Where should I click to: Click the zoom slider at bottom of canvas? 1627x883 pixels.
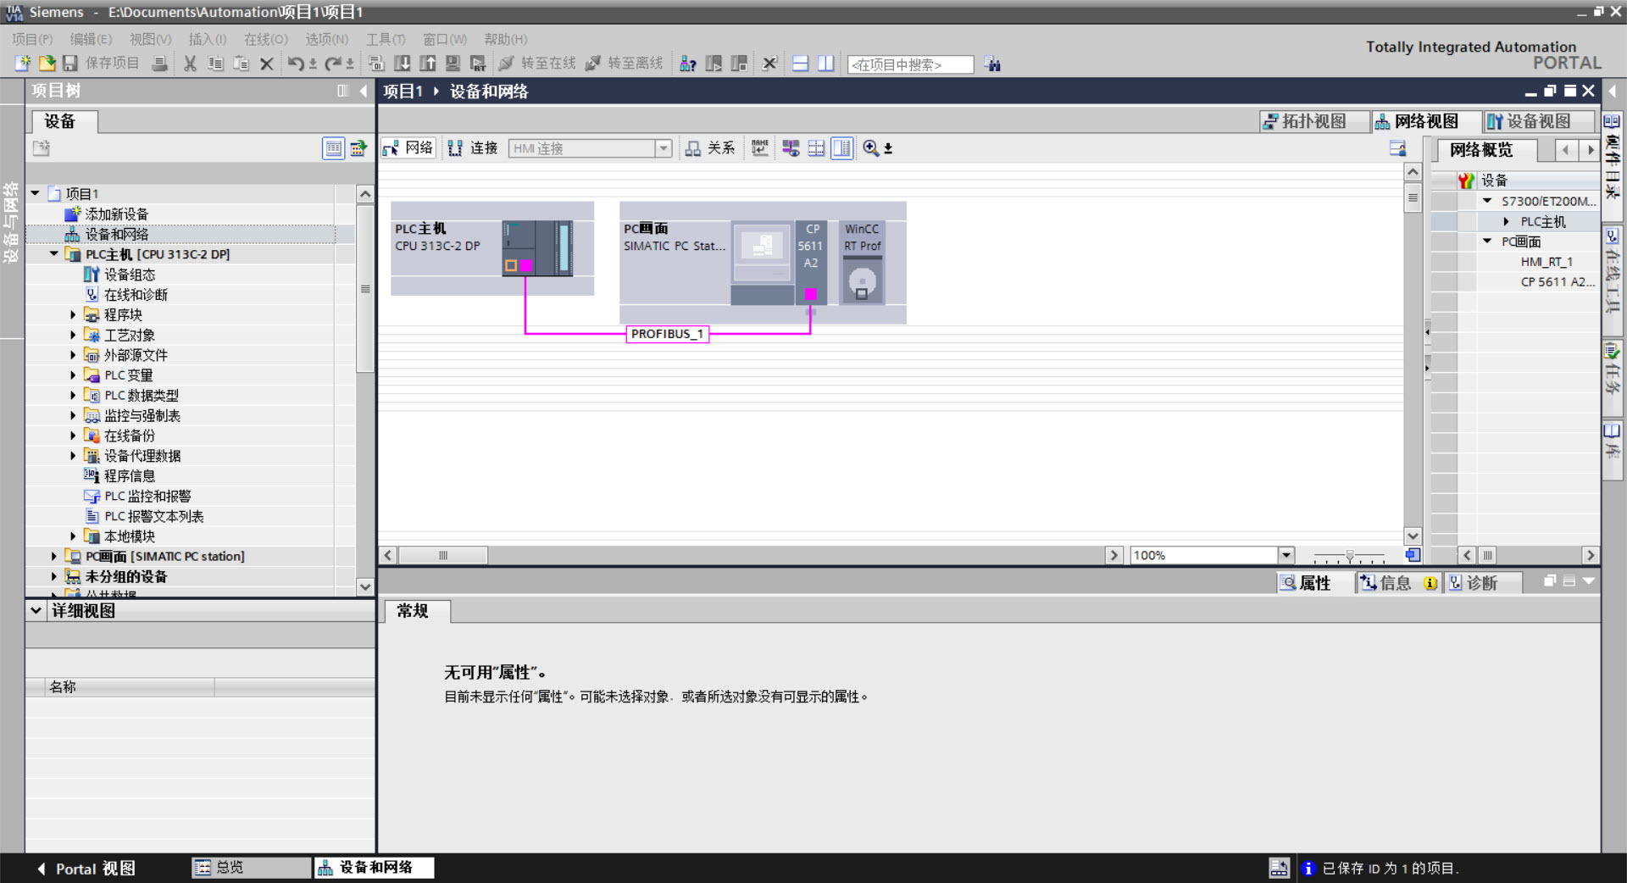[x=1349, y=556]
